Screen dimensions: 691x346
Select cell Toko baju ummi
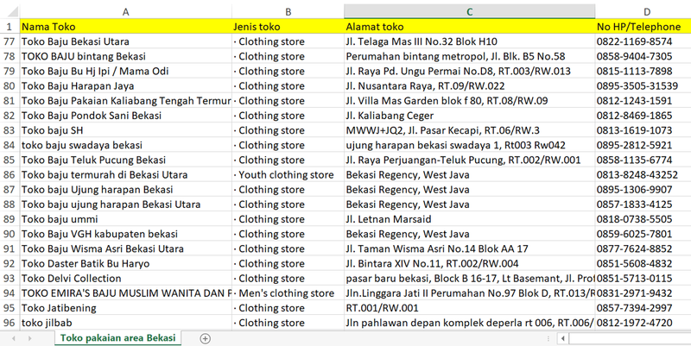[x=125, y=219]
